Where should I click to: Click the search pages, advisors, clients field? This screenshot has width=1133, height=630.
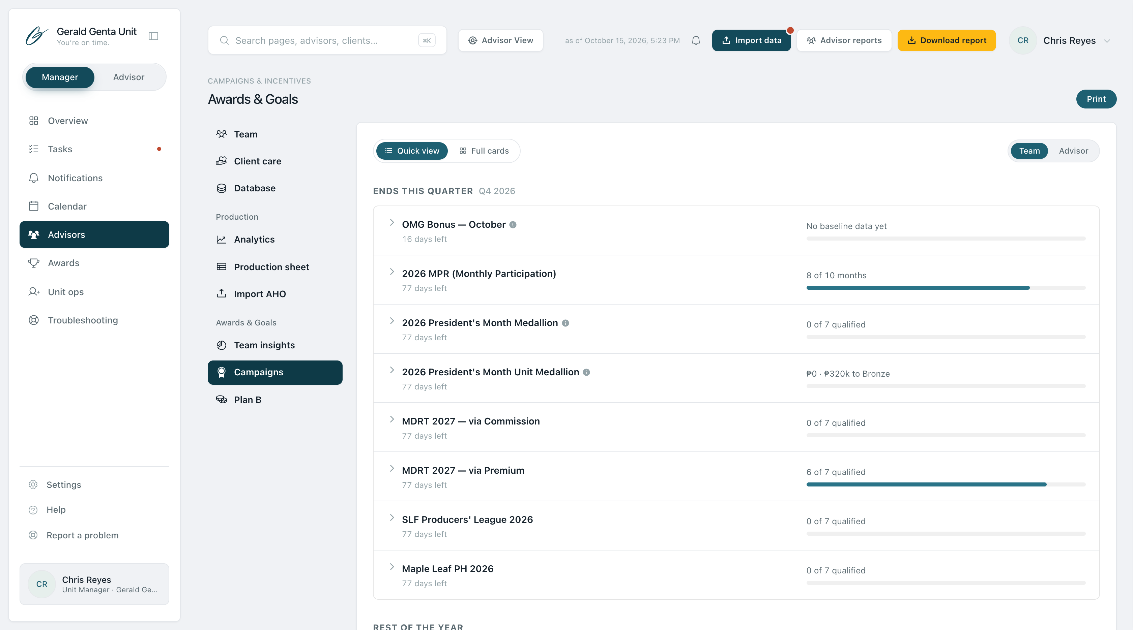[327, 40]
